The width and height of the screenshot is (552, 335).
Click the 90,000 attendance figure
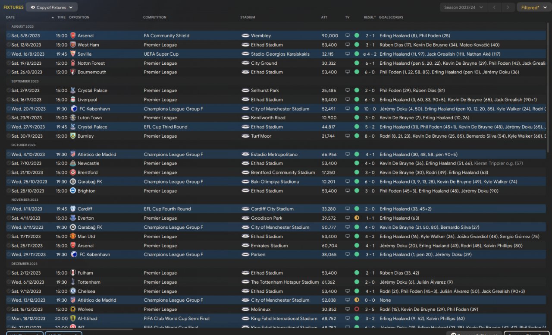point(330,36)
